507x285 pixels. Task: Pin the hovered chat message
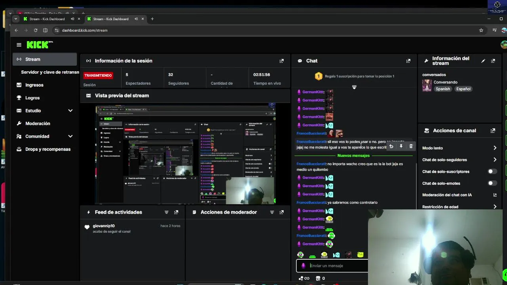click(401, 146)
